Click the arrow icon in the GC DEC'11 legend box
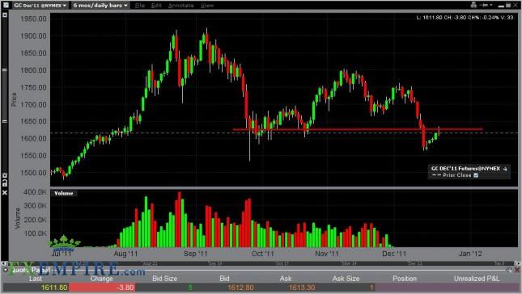Viewport: 522px width, 294px height. pos(505,169)
